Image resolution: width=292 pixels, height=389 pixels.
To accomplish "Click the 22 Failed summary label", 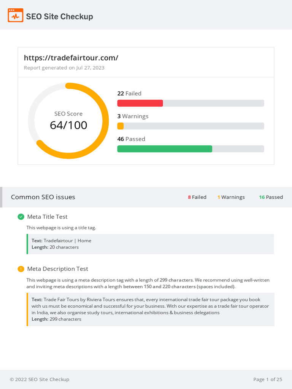I will (129, 93).
